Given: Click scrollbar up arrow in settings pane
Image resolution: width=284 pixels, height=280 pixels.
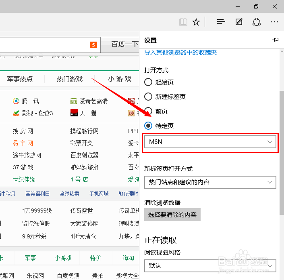Looking at the screenshot, I should coord(282,51).
